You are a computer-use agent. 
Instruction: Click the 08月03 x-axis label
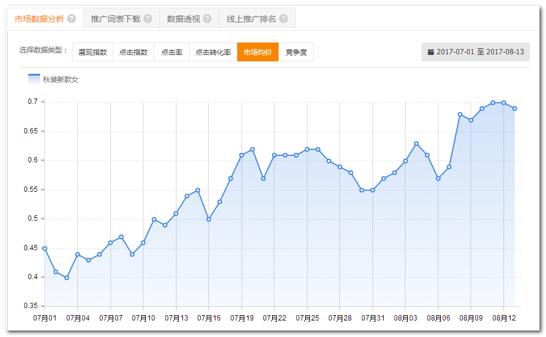click(x=406, y=318)
